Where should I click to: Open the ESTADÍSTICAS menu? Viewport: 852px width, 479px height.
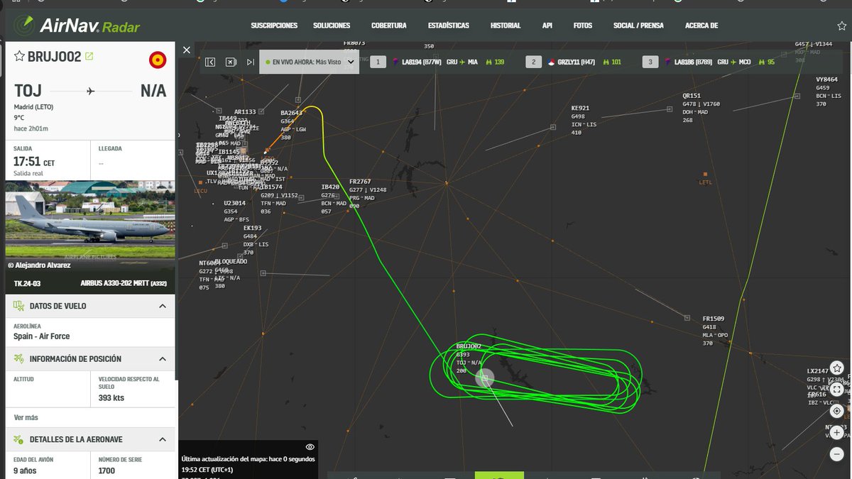coord(449,26)
